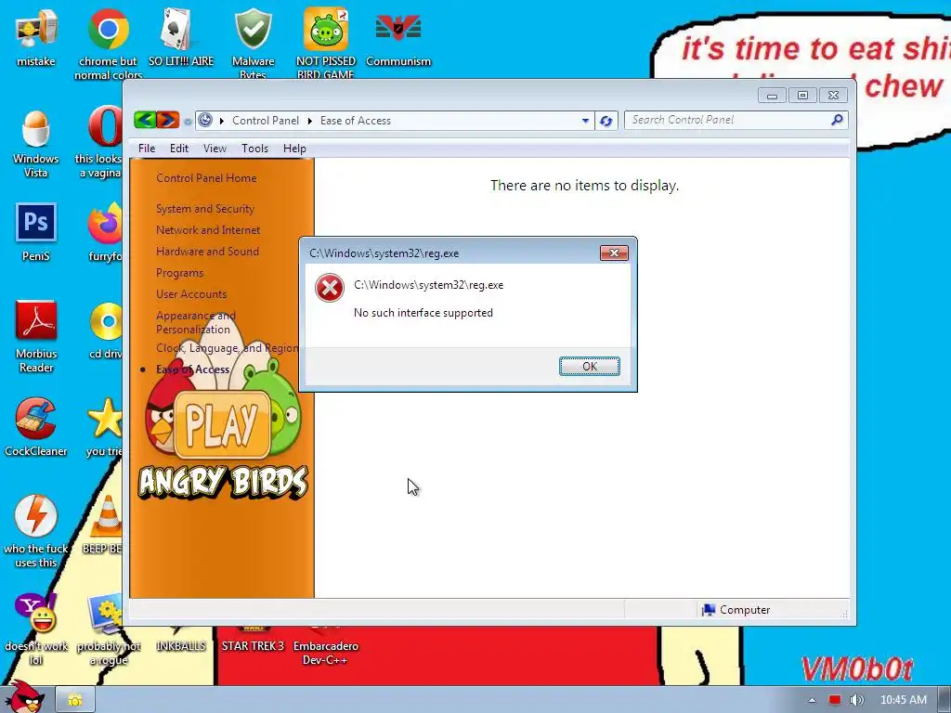Image resolution: width=951 pixels, height=713 pixels.
Task: Open the Yahoo messenger smiley icon
Action: pyautogui.click(x=36, y=613)
